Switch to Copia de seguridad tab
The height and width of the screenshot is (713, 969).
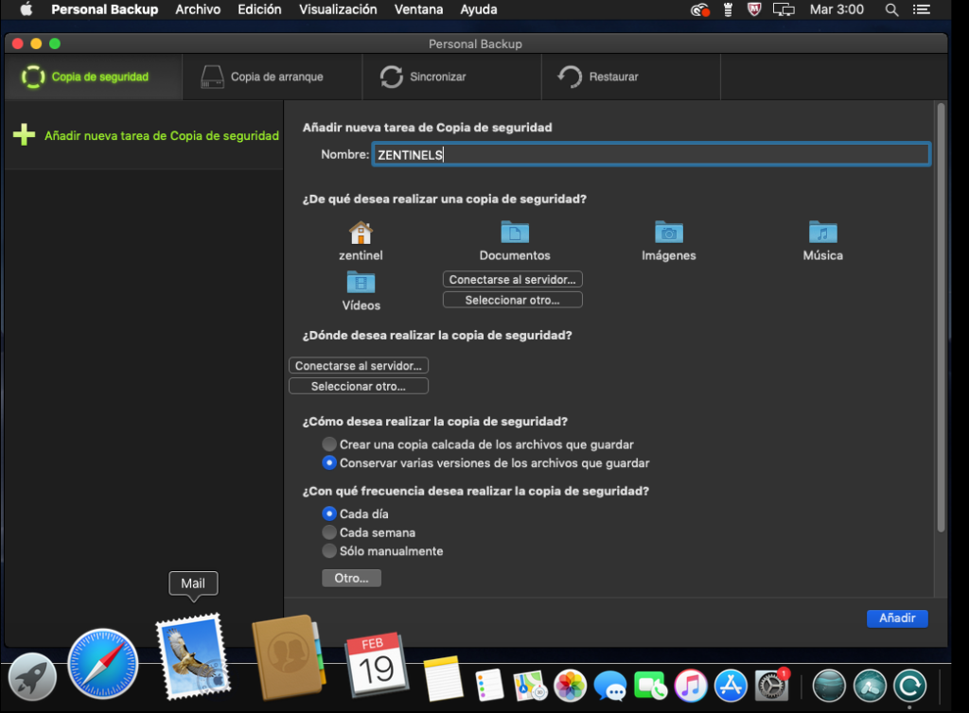[x=94, y=77]
